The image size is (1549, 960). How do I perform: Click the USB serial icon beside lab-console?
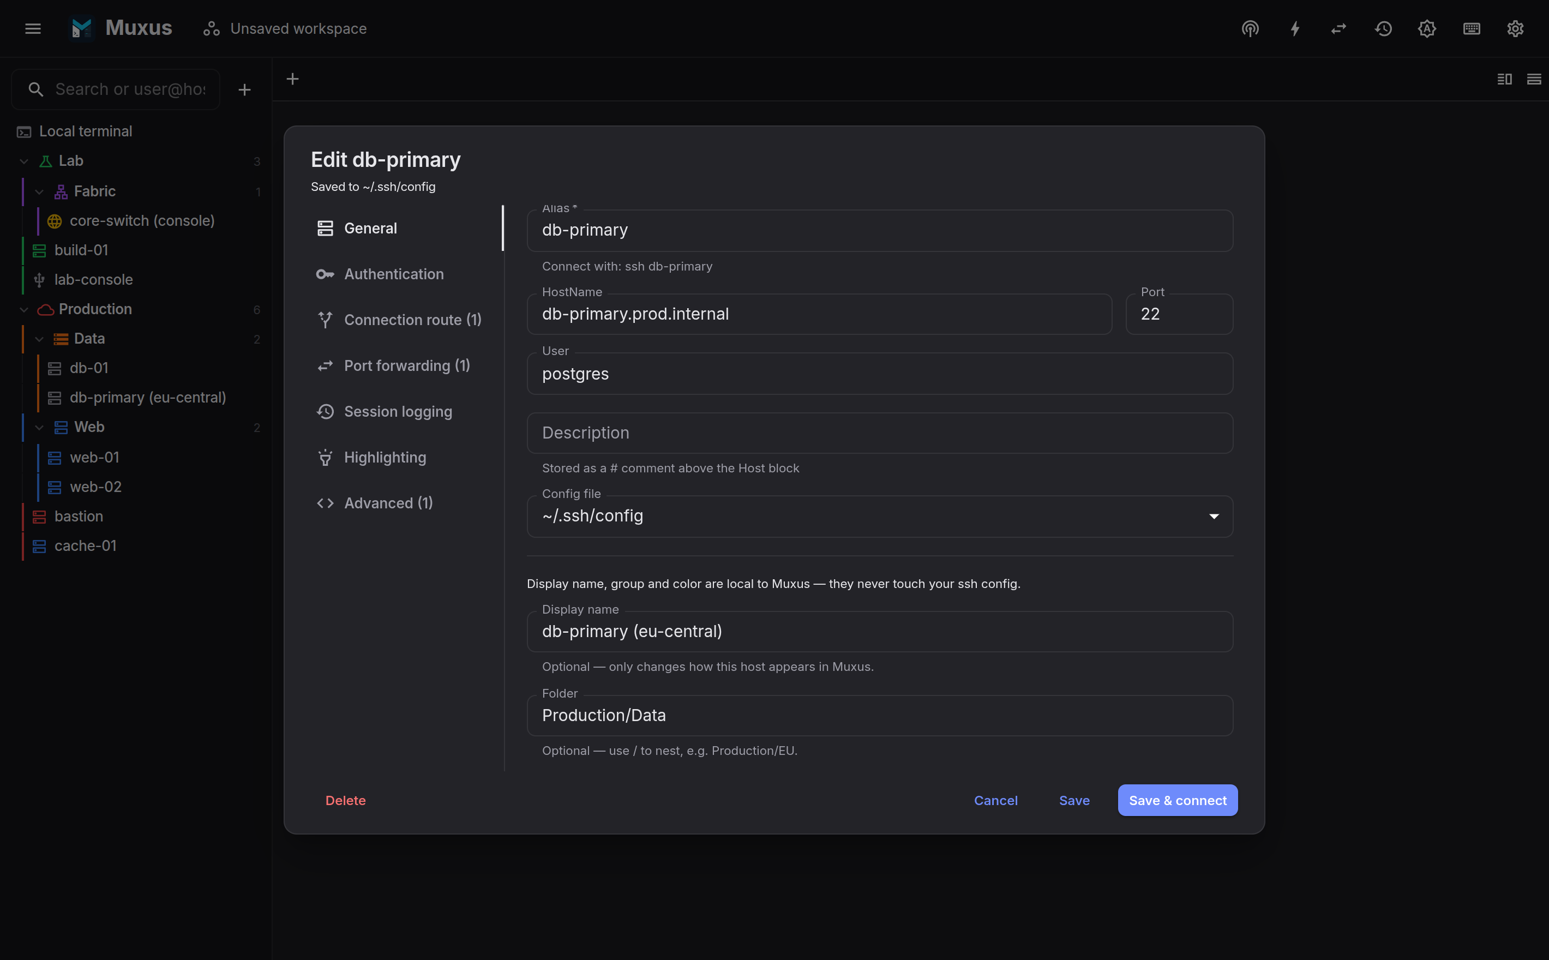(x=39, y=279)
